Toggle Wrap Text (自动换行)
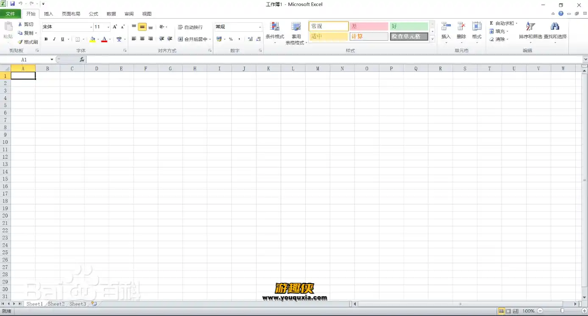 click(190, 27)
